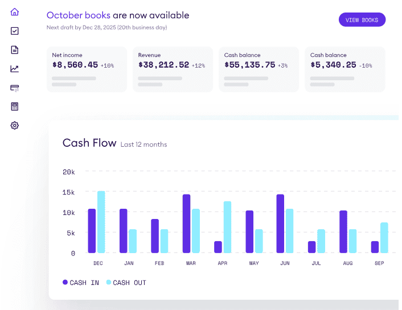Open the settings gear icon

(x=15, y=125)
